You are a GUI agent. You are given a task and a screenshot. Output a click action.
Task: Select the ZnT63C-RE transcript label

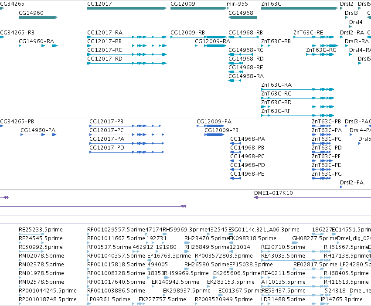click(x=308, y=33)
